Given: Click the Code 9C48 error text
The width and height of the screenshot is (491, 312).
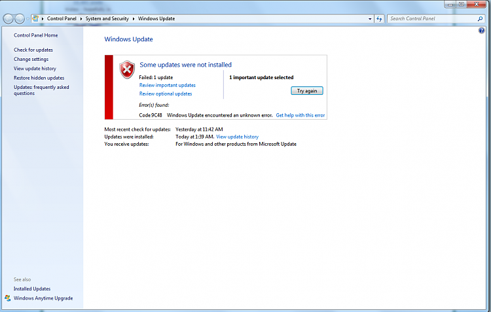Looking at the screenshot, I should [151, 115].
